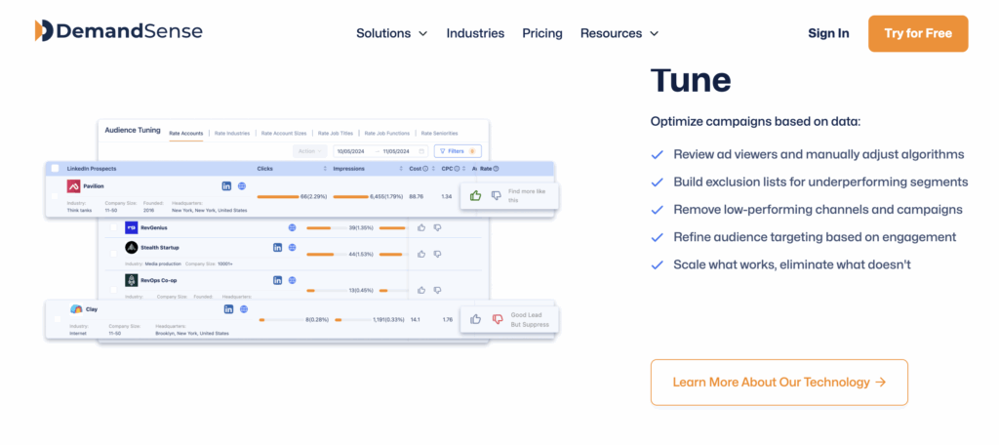Click the end date 11/05/2024 field

(x=398, y=151)
